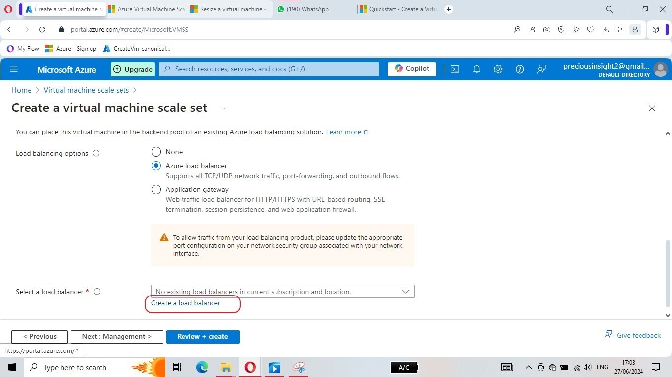Click the info icon beside Load balancing options
The height and width of the screenshot is (377, 672).
click(96, 153)
